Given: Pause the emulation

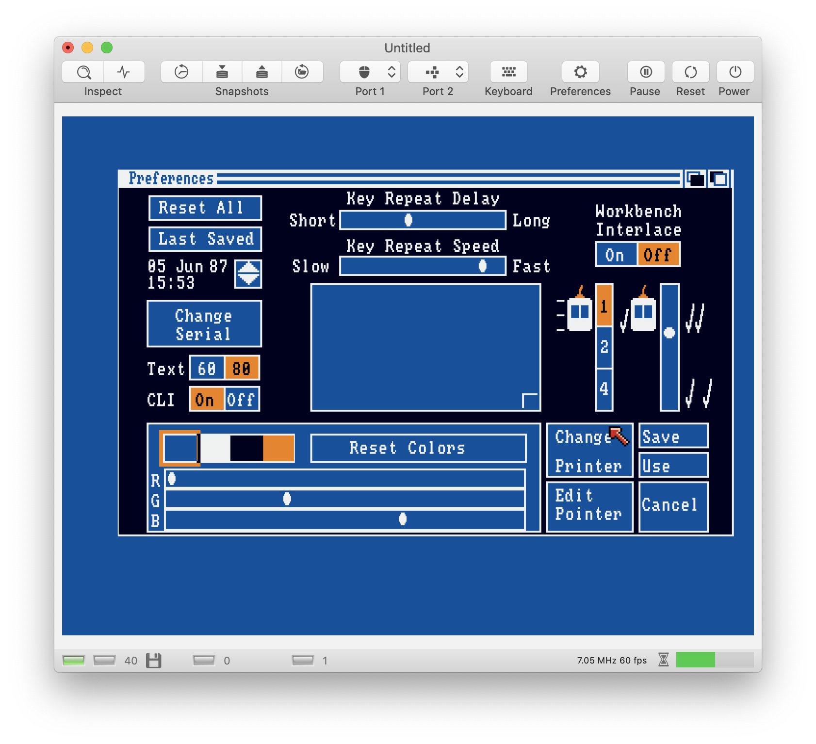Looking at the screenshot, I should pyautogui.click(x=646, y=72).
